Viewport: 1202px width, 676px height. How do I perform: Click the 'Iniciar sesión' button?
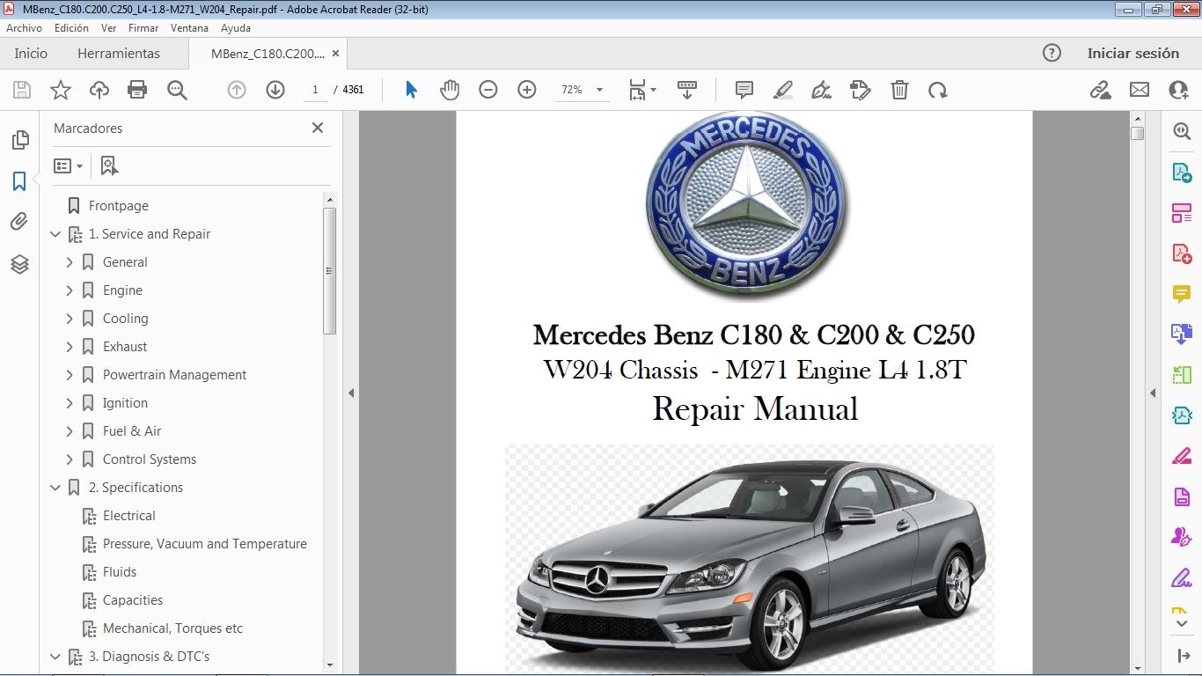click(1133, 53)
